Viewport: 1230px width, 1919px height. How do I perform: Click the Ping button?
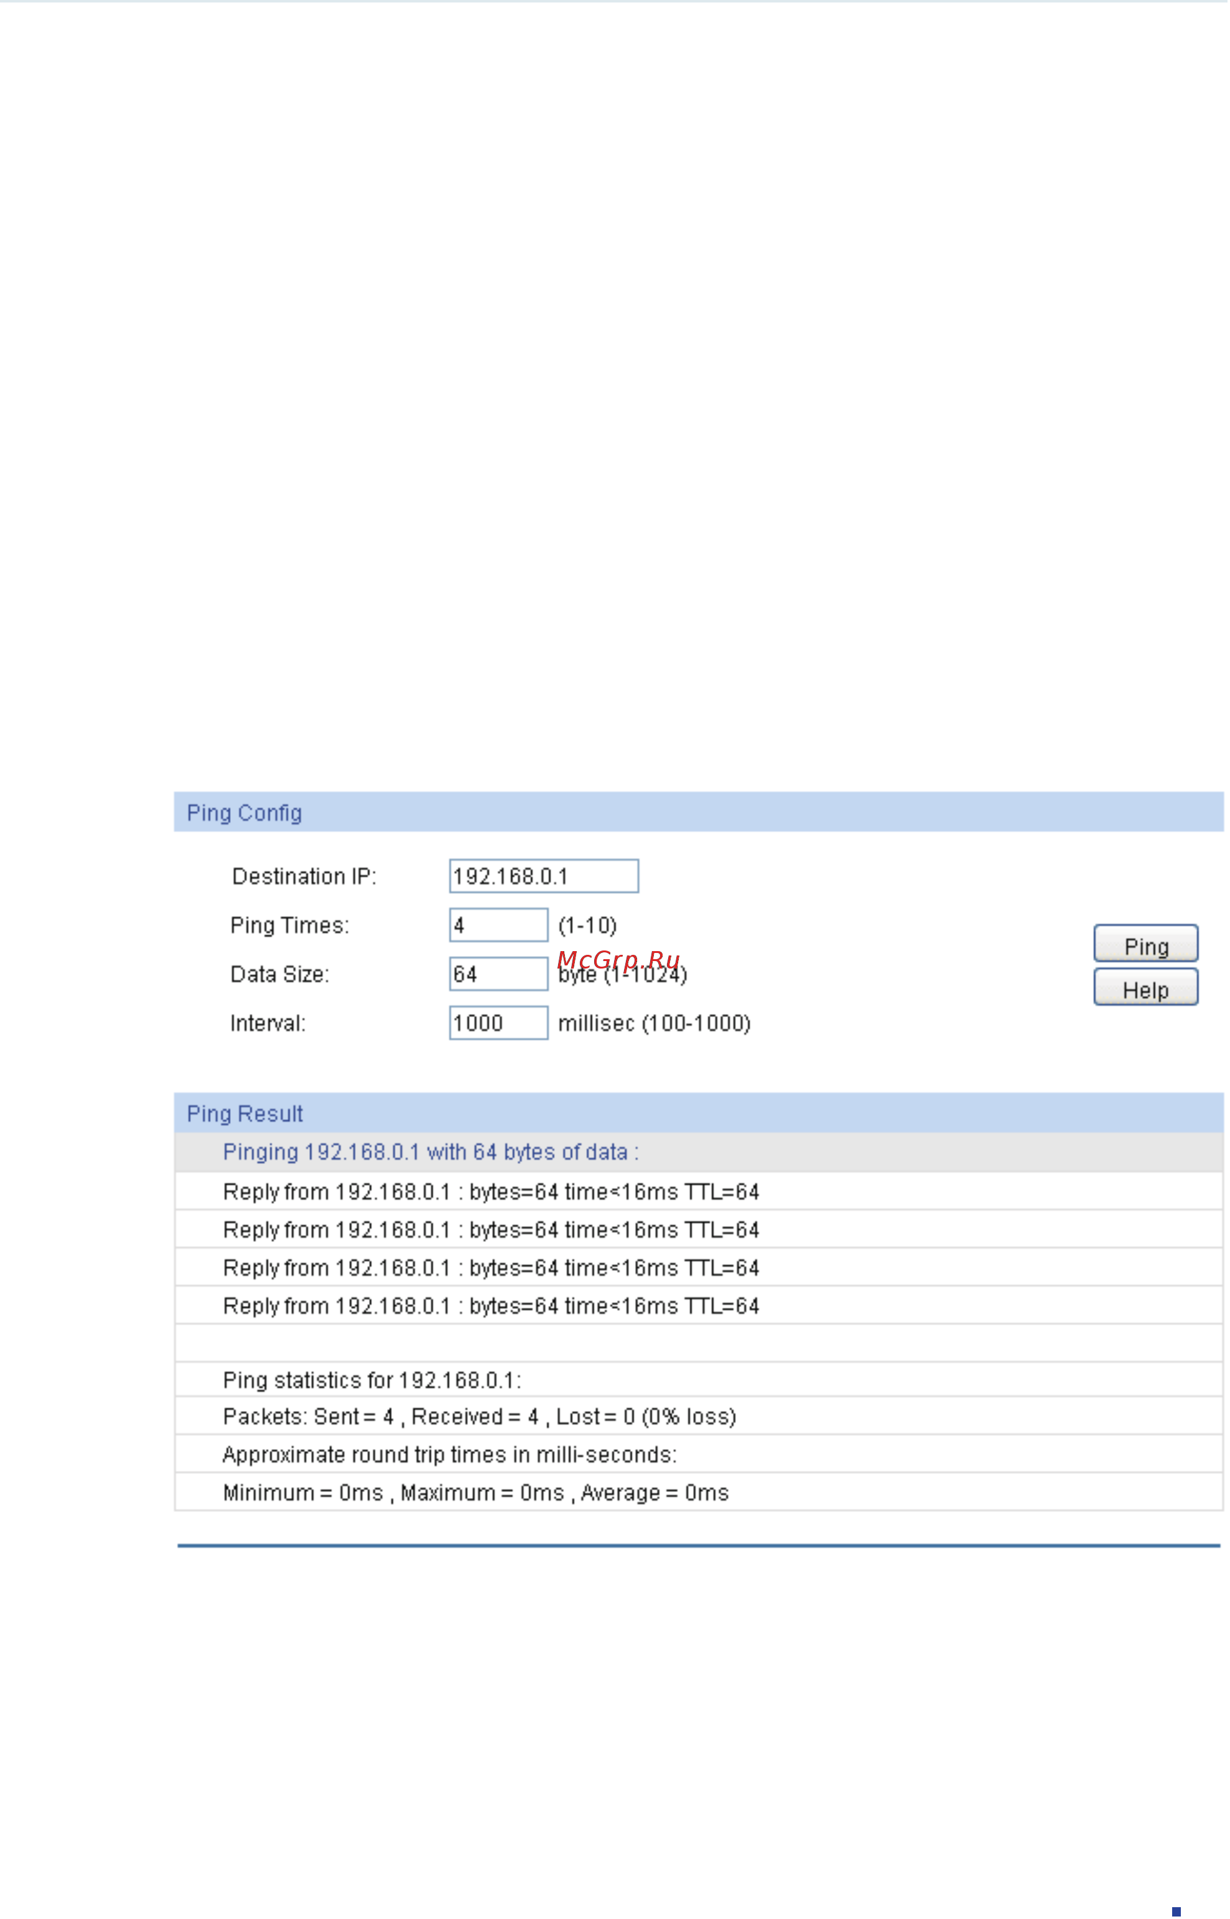pyautogui.click(x=1145, y=944)
